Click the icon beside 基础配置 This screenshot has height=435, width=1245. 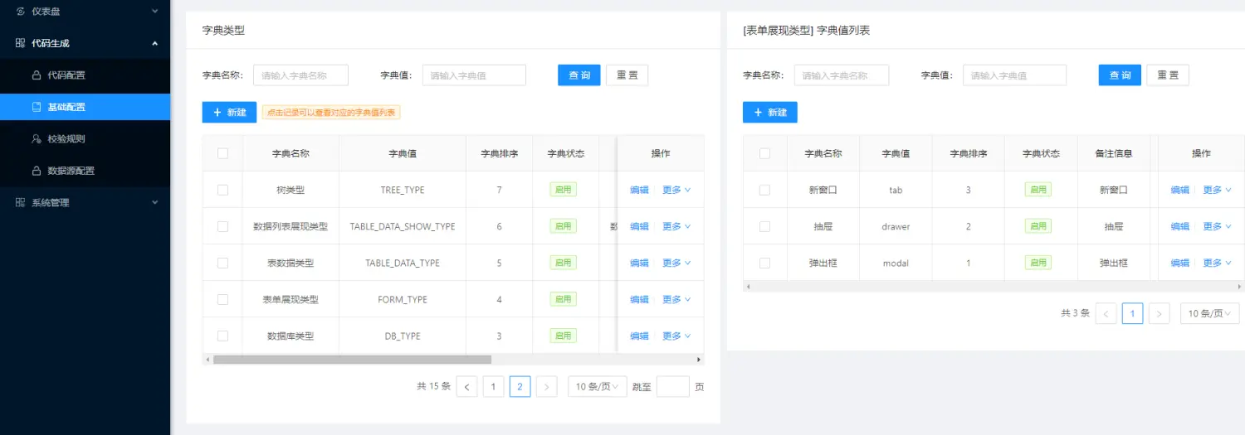[37, 107]
